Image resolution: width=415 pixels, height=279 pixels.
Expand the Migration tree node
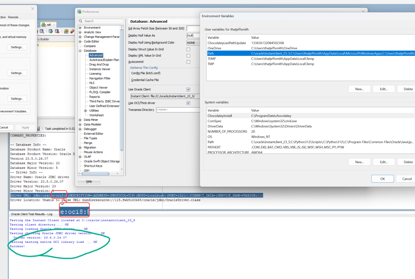tap(80, 147)
